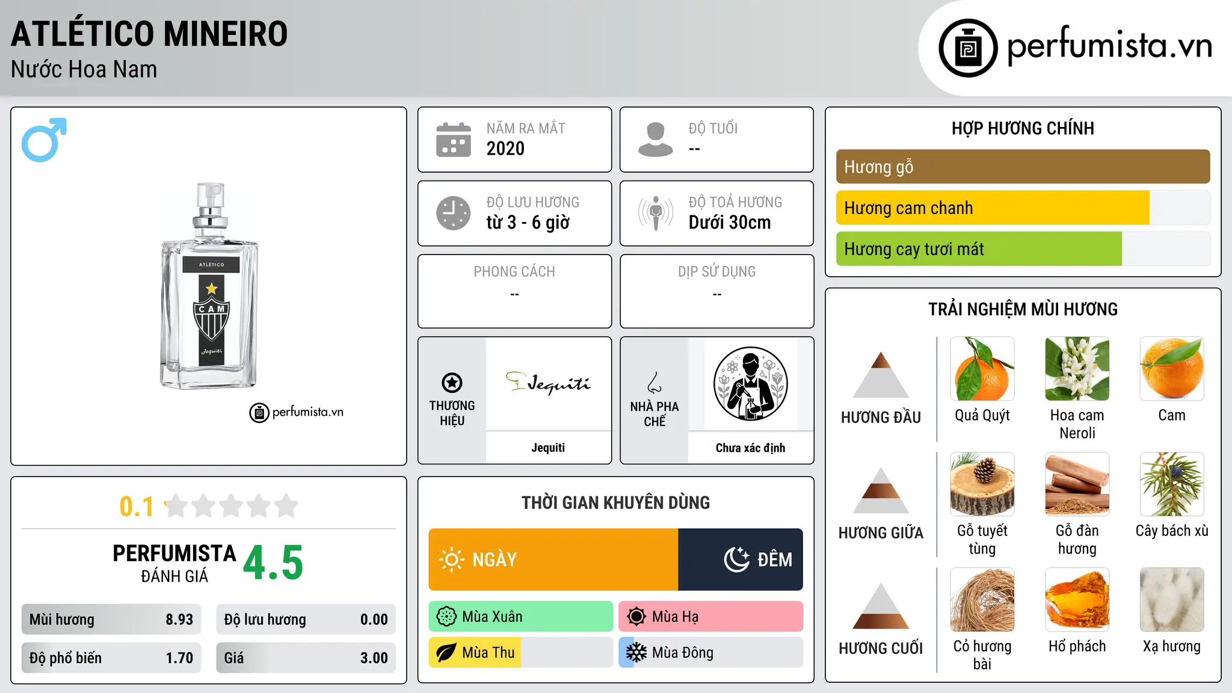Click the Mùa Thu season bar
The width and height of the screenshot is (1232, 693).
click(x=521, y=653)
